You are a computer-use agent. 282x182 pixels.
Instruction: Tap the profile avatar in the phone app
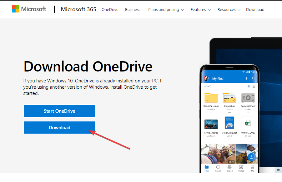point(206,79)
